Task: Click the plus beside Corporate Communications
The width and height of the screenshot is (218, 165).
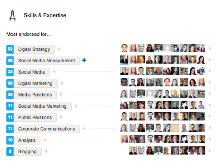Action: (84, 129)
